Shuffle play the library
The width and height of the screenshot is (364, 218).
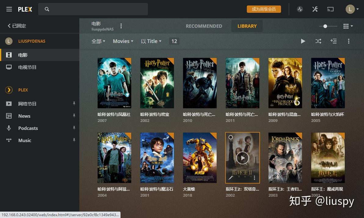[x=318, y=41]
